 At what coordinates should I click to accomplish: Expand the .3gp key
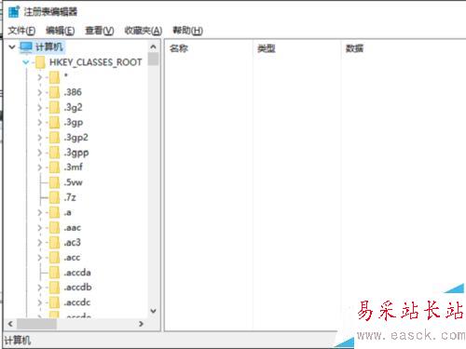40,122
